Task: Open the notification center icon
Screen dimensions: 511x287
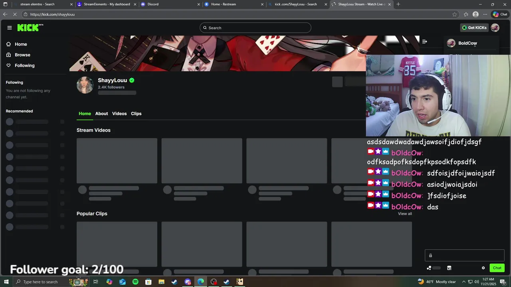Action: [x=503, y=282]
